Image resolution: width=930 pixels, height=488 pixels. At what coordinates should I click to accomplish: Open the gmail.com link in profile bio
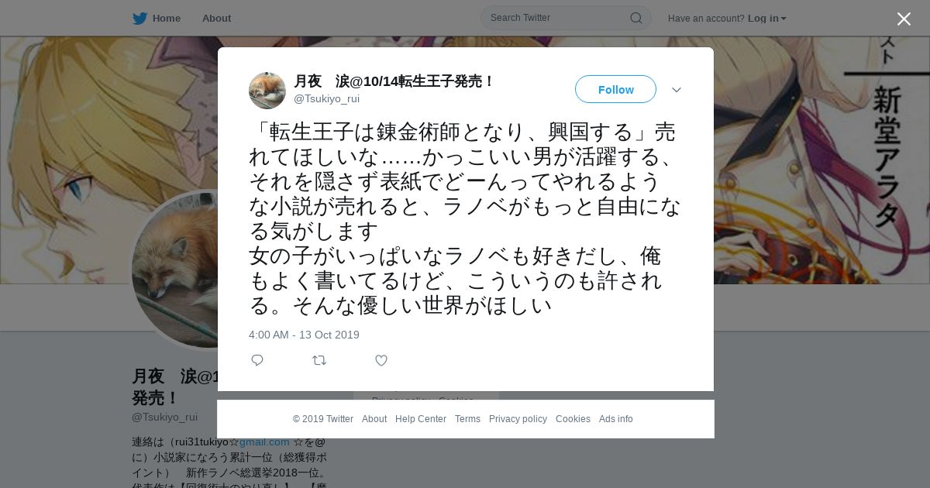click(x=264, y=442)
